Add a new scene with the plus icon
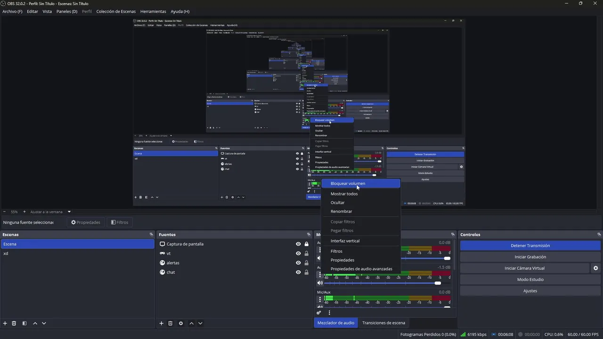 5,323
